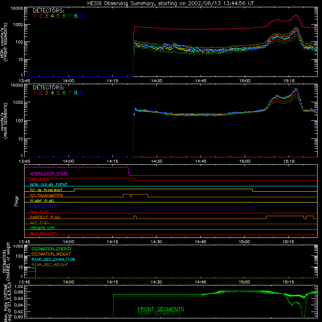Click the Mon. Rate LIVETIME axis title

8,302
